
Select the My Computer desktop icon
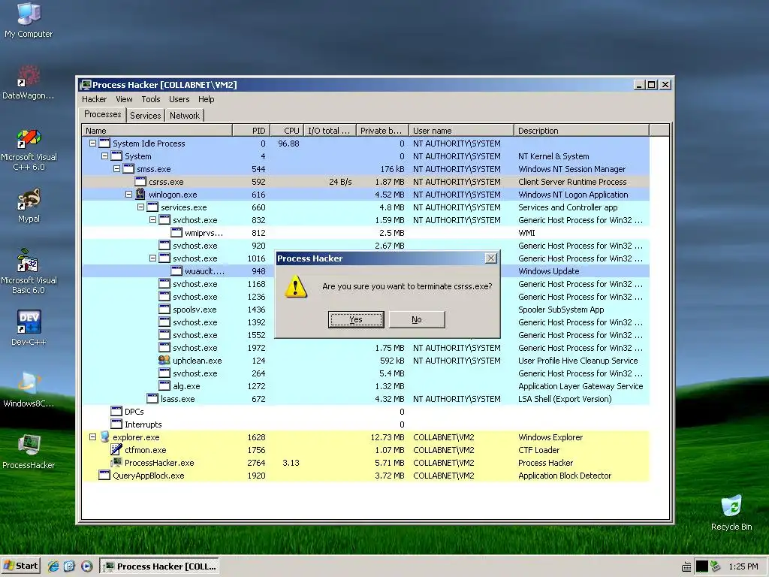coord(29,20)
